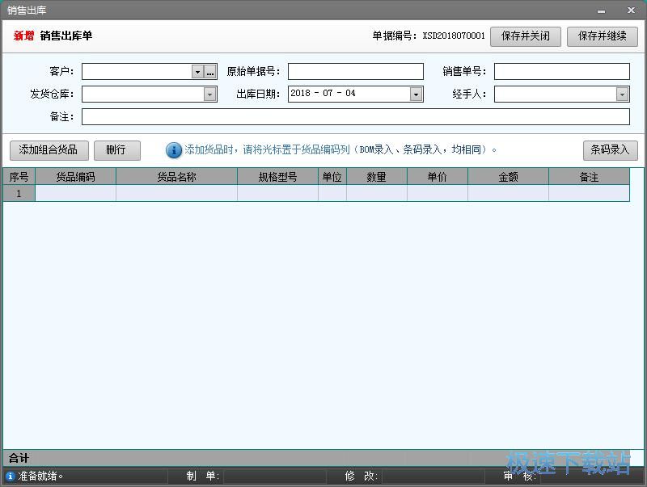This screenshot has height=487, width=647.
Task: Click hint text 添加货品时，请将光标置于货品编码列
Action: (267, 149)
